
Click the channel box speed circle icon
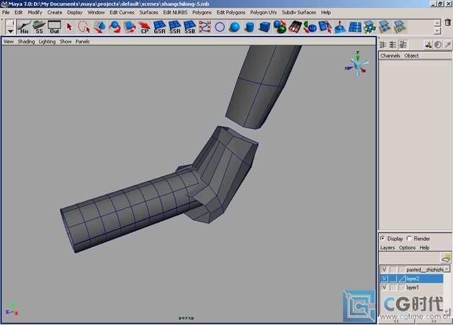pyautogui.click(x=438, y=45)
